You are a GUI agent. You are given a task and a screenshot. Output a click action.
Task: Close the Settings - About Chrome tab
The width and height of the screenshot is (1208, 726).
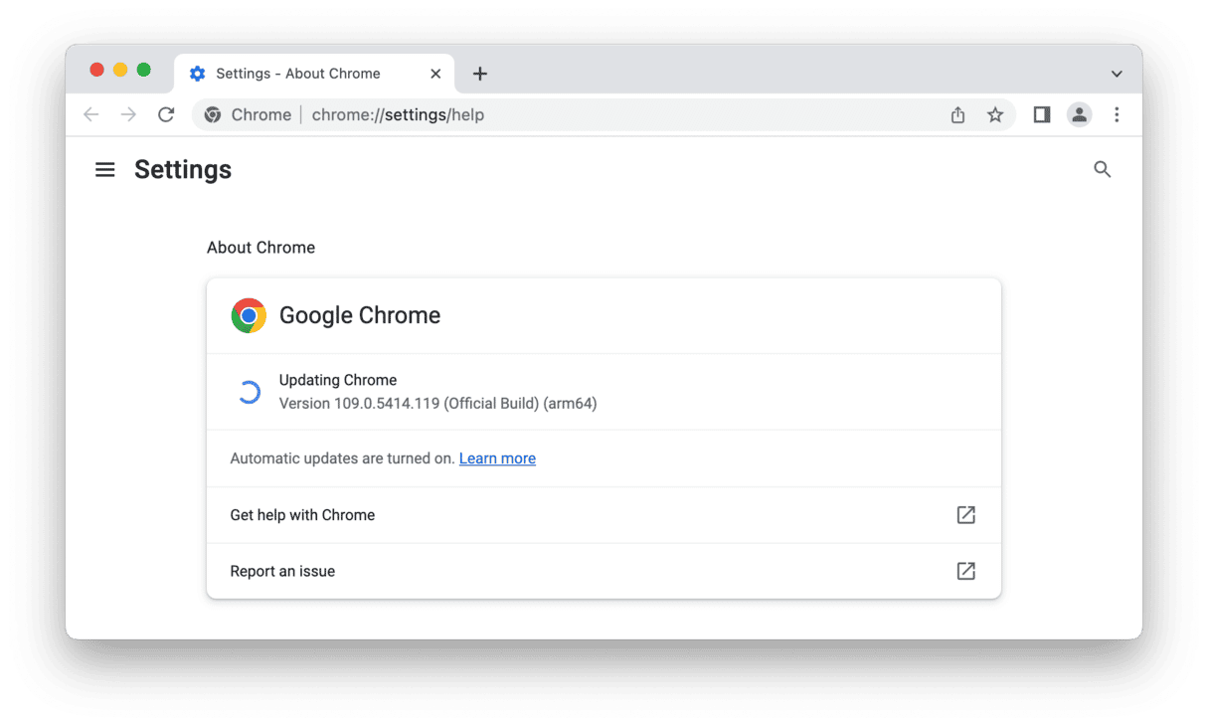point(435,74)
